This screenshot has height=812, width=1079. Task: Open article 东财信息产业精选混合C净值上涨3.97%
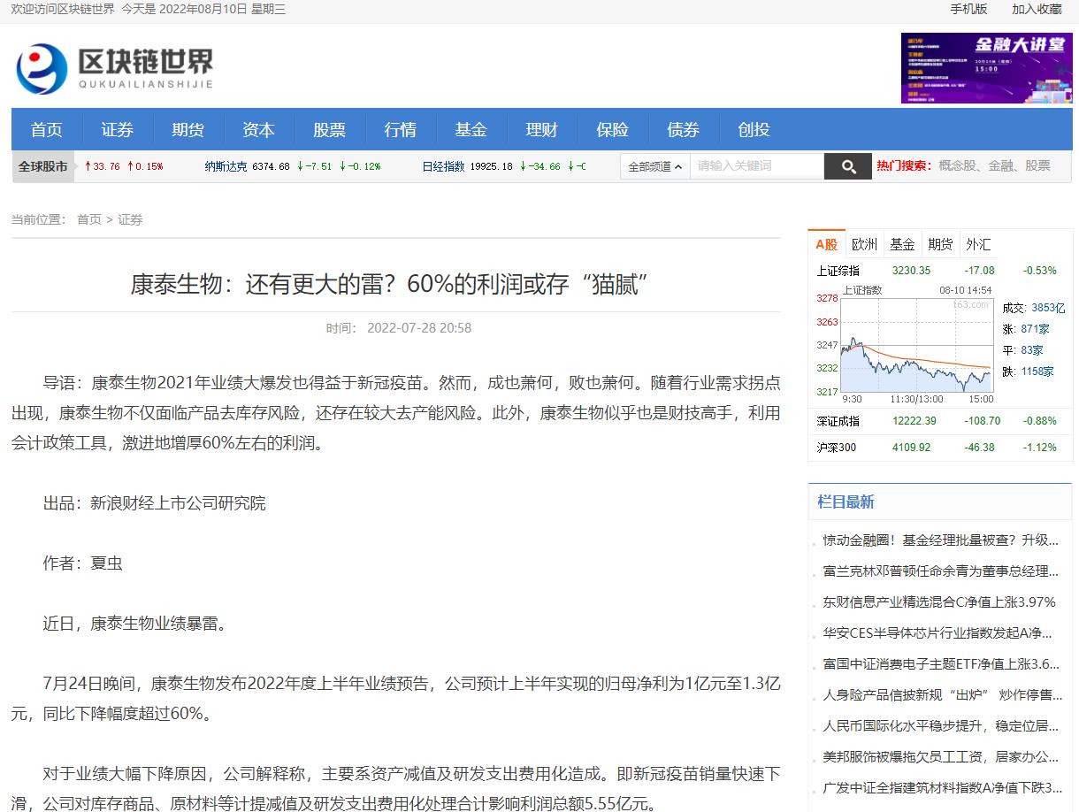click(939, 602)
